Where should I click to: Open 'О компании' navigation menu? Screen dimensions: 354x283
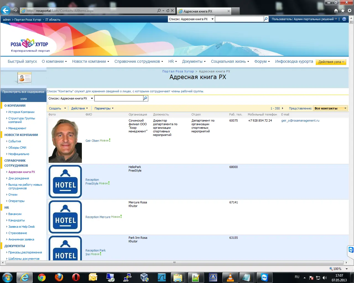(x=54, y=61)
